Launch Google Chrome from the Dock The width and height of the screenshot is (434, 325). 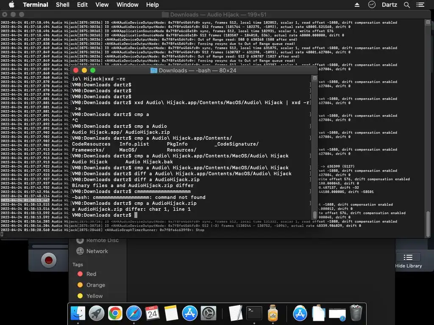(x=115, y=313)
